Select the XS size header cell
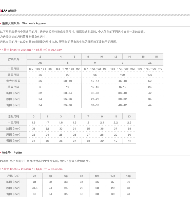The width and height of the screenshot is (190, 197). [40, 63]
